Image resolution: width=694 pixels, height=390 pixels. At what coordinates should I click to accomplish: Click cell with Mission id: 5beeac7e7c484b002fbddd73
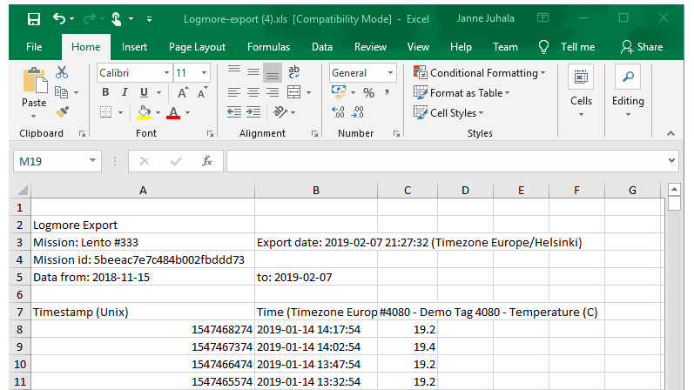(143, 259)
